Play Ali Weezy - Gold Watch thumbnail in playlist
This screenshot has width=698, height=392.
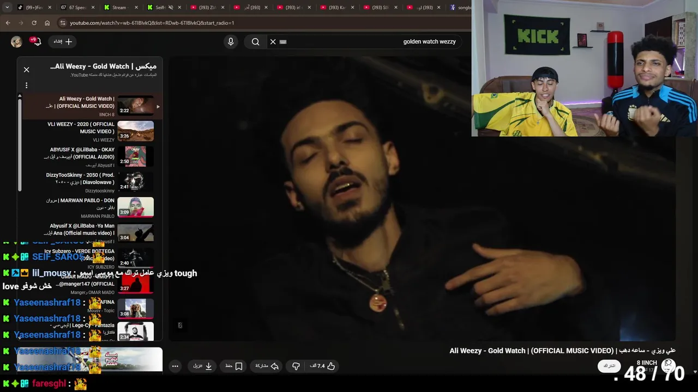tap(136, 106)
